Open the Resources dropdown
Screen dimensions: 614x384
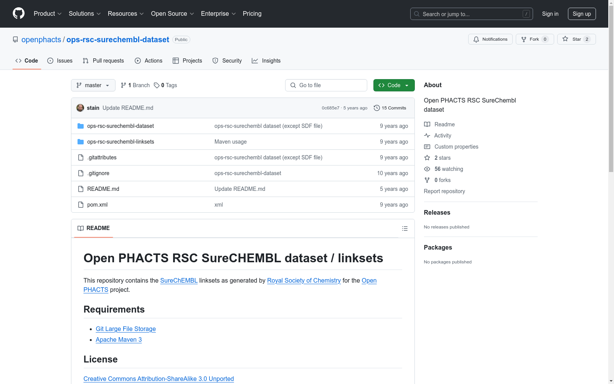point(126,14)
